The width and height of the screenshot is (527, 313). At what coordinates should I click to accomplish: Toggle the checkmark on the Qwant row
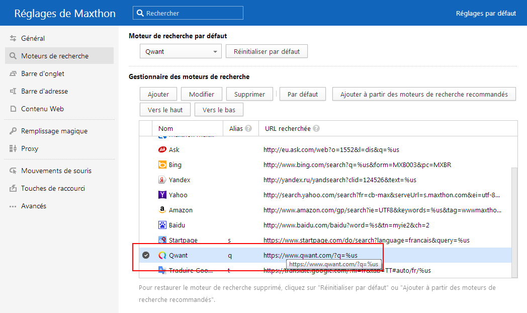[x=146, y=255]
